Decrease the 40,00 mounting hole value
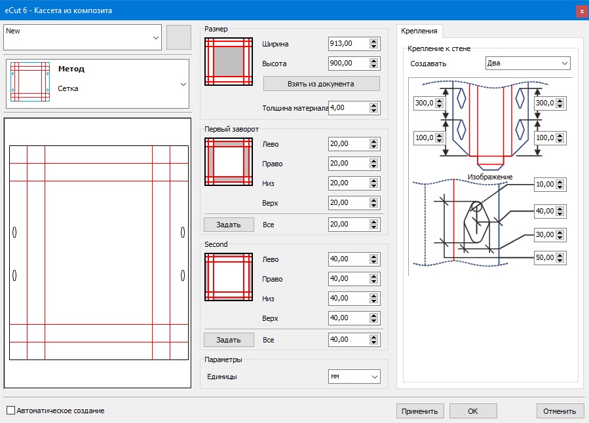The height and width of the screenshot is (423, 589). (x=560, y=213)
